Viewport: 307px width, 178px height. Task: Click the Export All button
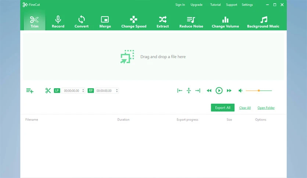(x=223, y=108)
